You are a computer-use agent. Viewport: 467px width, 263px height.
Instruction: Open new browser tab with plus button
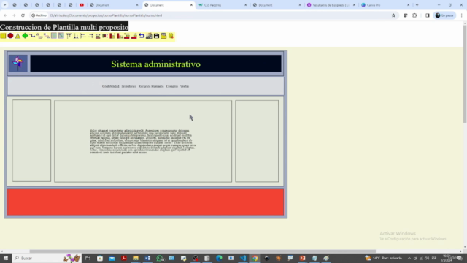click(x=417, y=5)
